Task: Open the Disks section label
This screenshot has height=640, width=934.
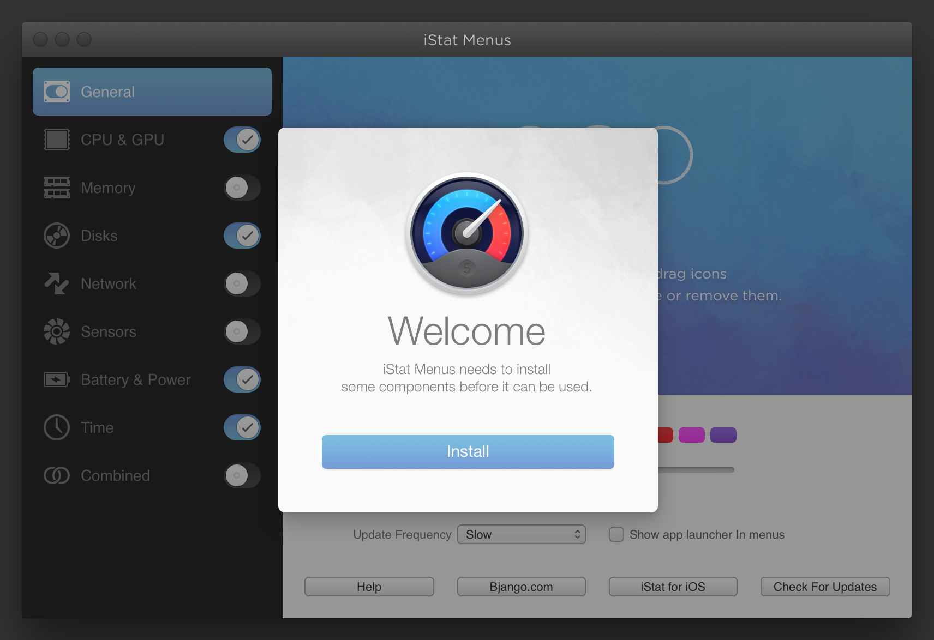Action: 99,236
